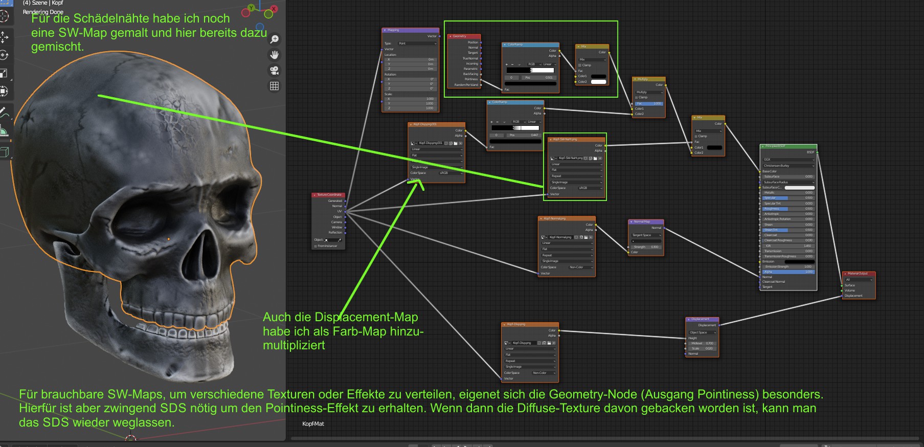Image resolution: width=924 pixels, height=447 pixels.
Task: Click the Roughness slider in Principled BSDF
Action: 788,209
